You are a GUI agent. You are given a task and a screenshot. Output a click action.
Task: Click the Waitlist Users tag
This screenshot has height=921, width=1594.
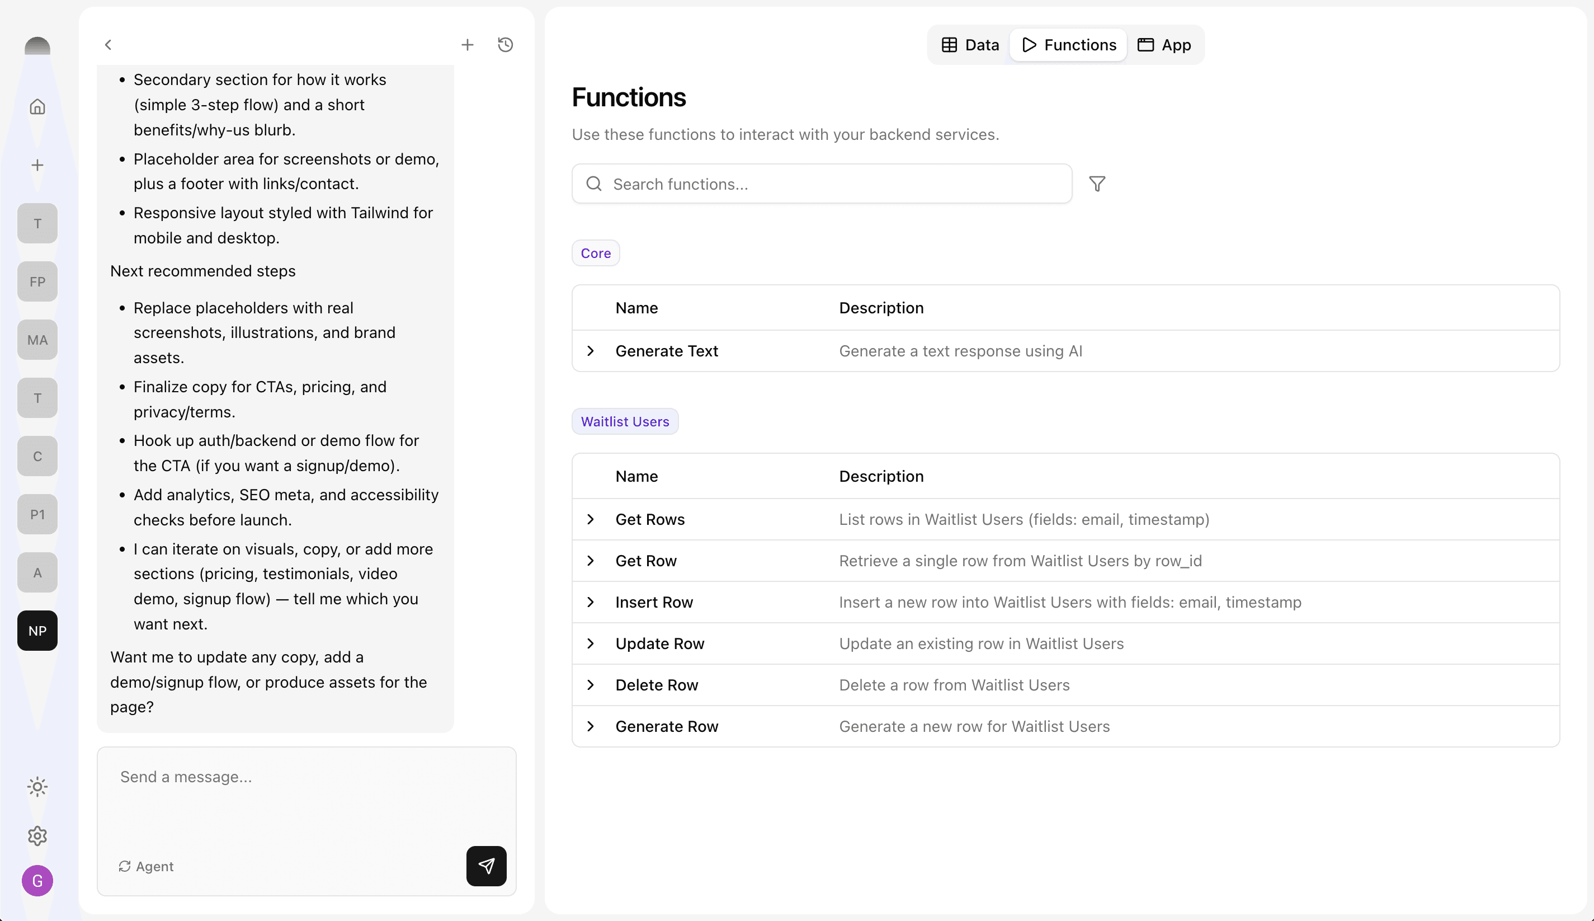624,421
